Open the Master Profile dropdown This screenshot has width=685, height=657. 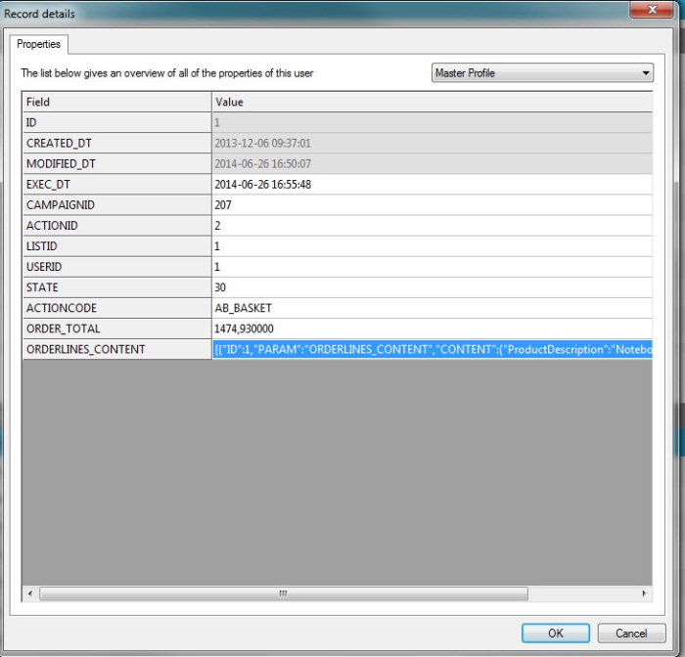[x=542, y=73]
